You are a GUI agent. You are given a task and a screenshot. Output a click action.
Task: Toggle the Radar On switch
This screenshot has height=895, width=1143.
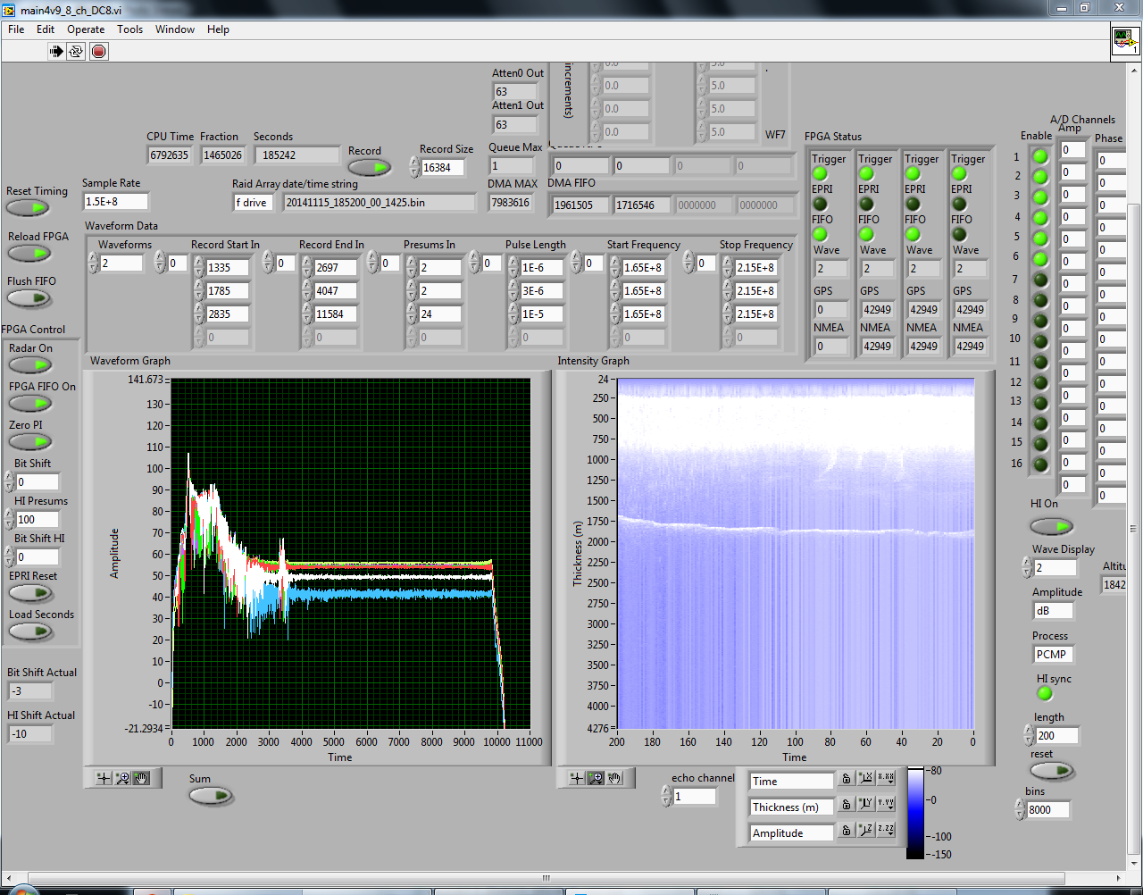pyautogui.click(x=30, y=364)
